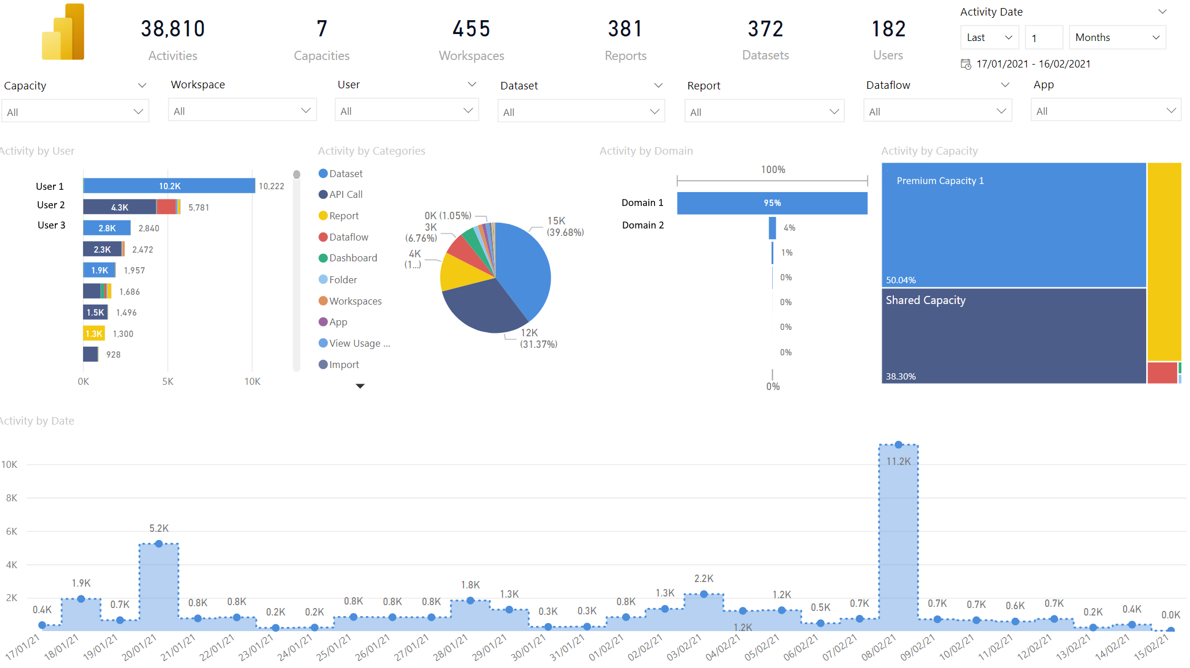
Task: Click the User 3 bar showing 2.8K
Action: click(x=107, y=228)
